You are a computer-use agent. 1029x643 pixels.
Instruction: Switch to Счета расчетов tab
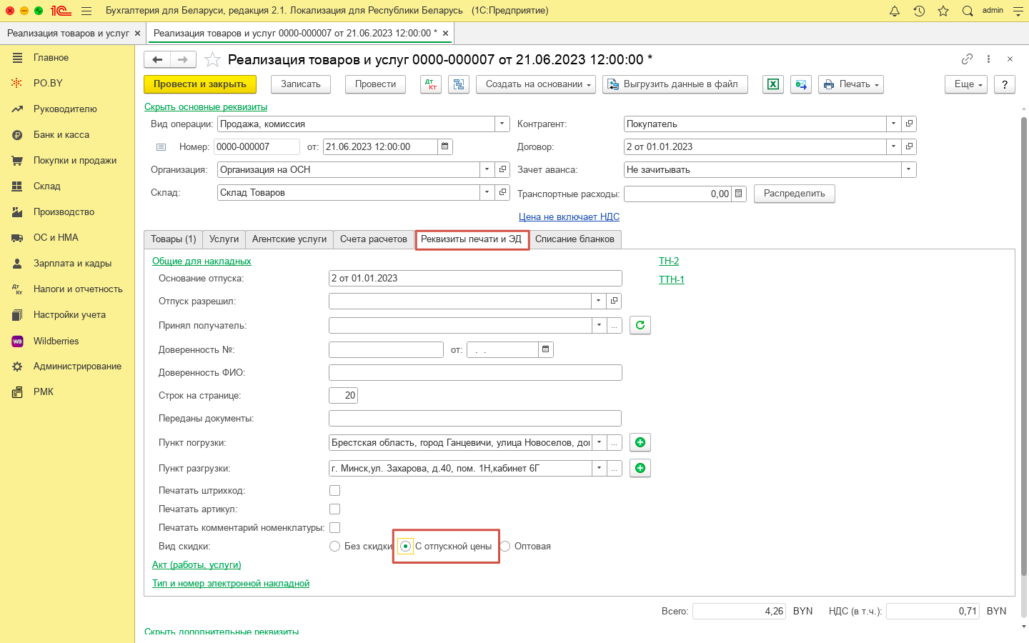point(374,239)
